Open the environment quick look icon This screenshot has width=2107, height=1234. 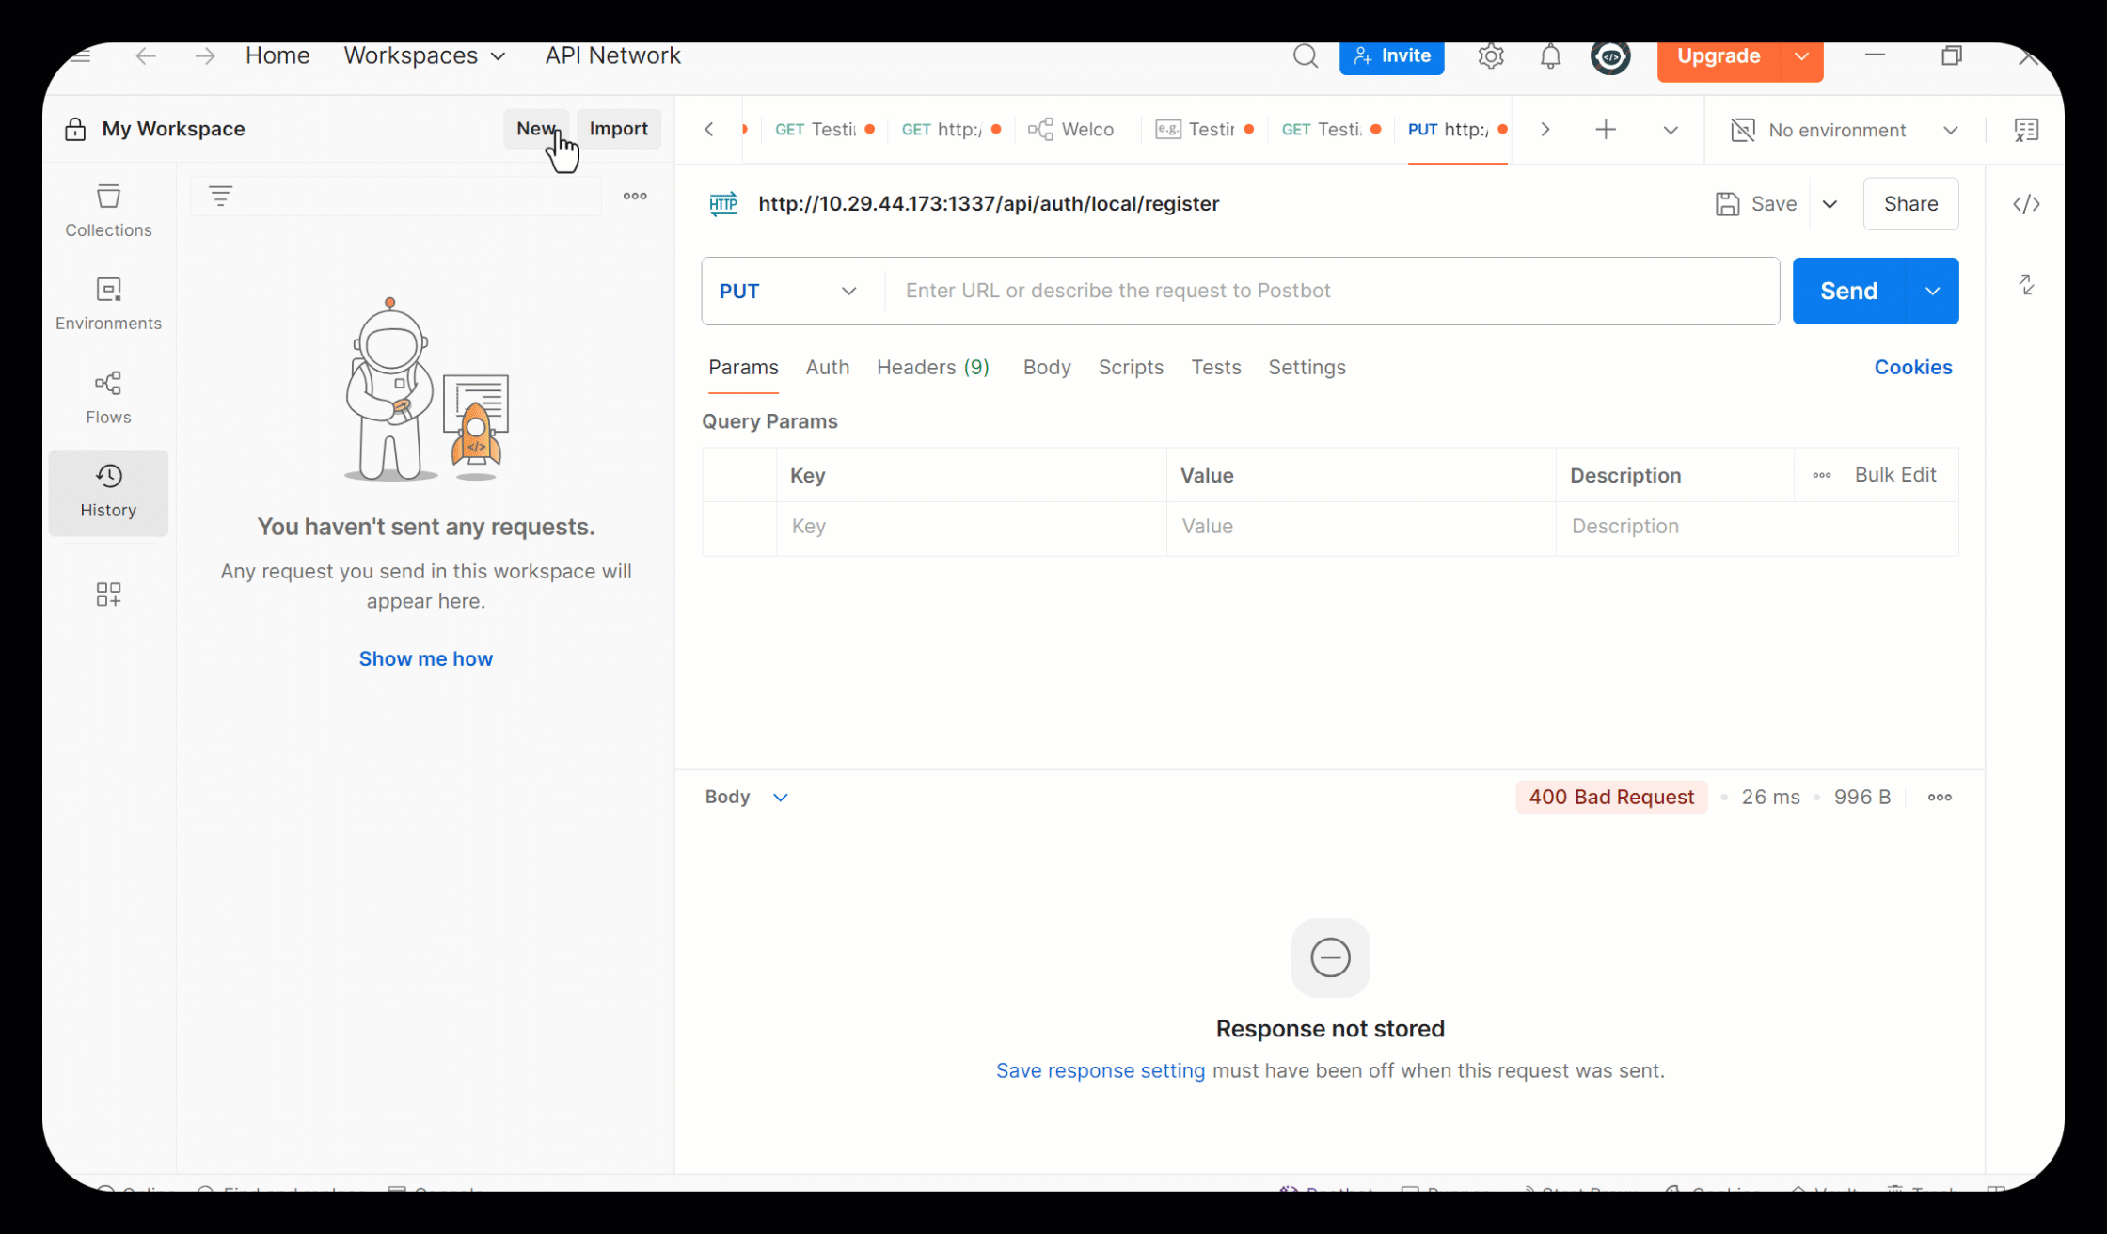click(x=2026, y=130)
